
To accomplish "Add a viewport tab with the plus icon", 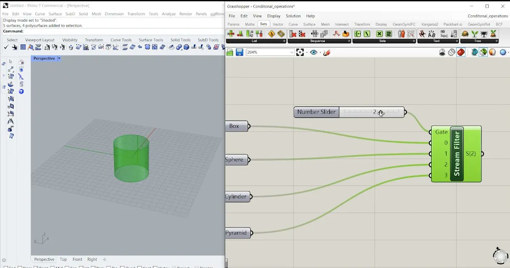I will (105, 260).
